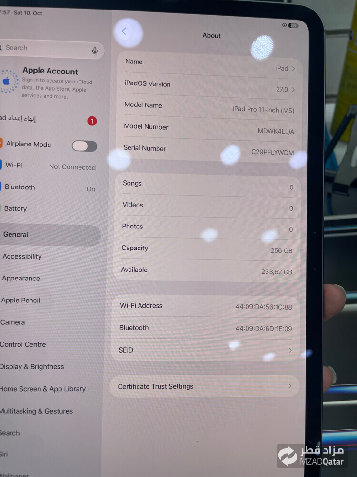The height and width of the screenshot is (477, 357).
Task: Open Multitasking & Gestures settings
Action: pos(49,411)
